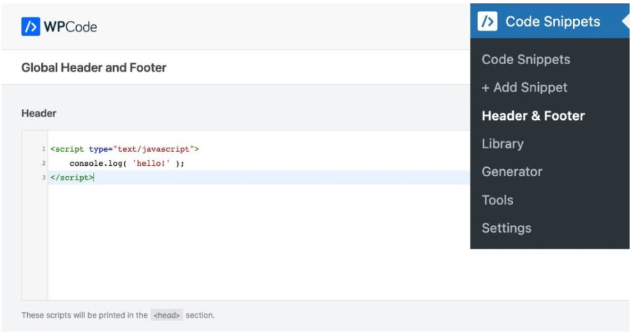Place cursor in the opening script tag line
The image size is (631, 333).
click(125, 149)
